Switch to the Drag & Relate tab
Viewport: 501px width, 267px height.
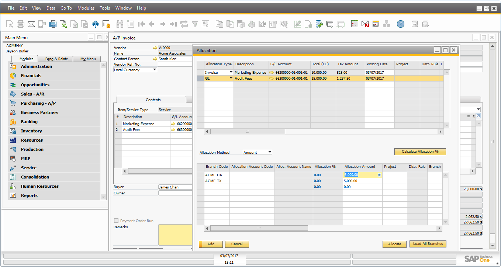tap(56, 59)
